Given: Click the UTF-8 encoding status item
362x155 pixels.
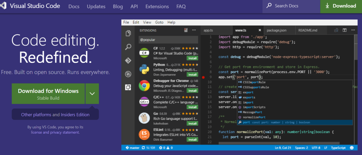Looking at the screenshot, I should (x=316, y=148).
